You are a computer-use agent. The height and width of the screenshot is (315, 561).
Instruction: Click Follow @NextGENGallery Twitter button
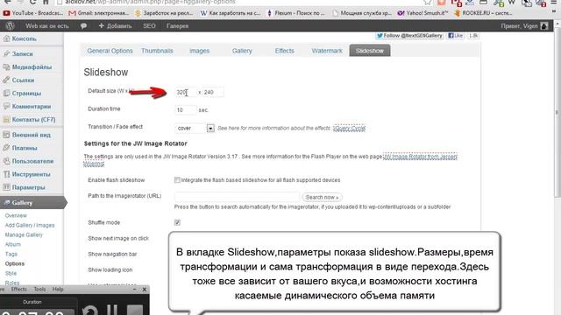tap(409, 36)
